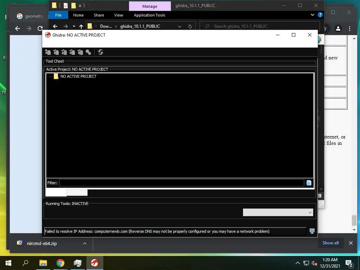Viewport: 360px width, 270px height.
Task: Click the Ghidra dragon icon on the taskbar
Action: coord(95,263)
